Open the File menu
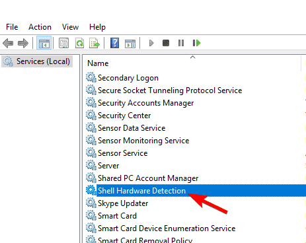This screenshot has height=243, width=306. point(12,27)
